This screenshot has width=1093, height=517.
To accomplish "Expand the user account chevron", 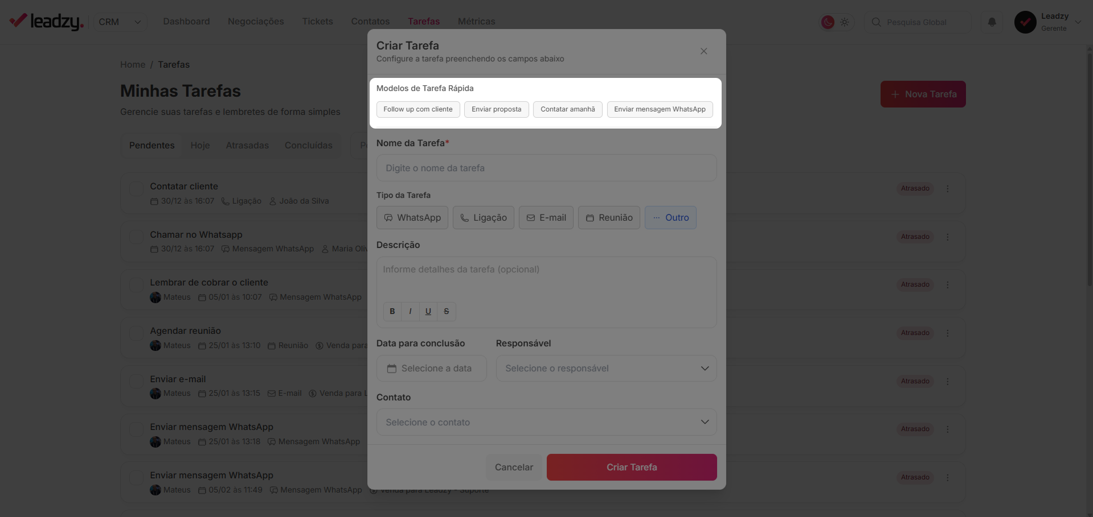I will [x=1078, y=22].
